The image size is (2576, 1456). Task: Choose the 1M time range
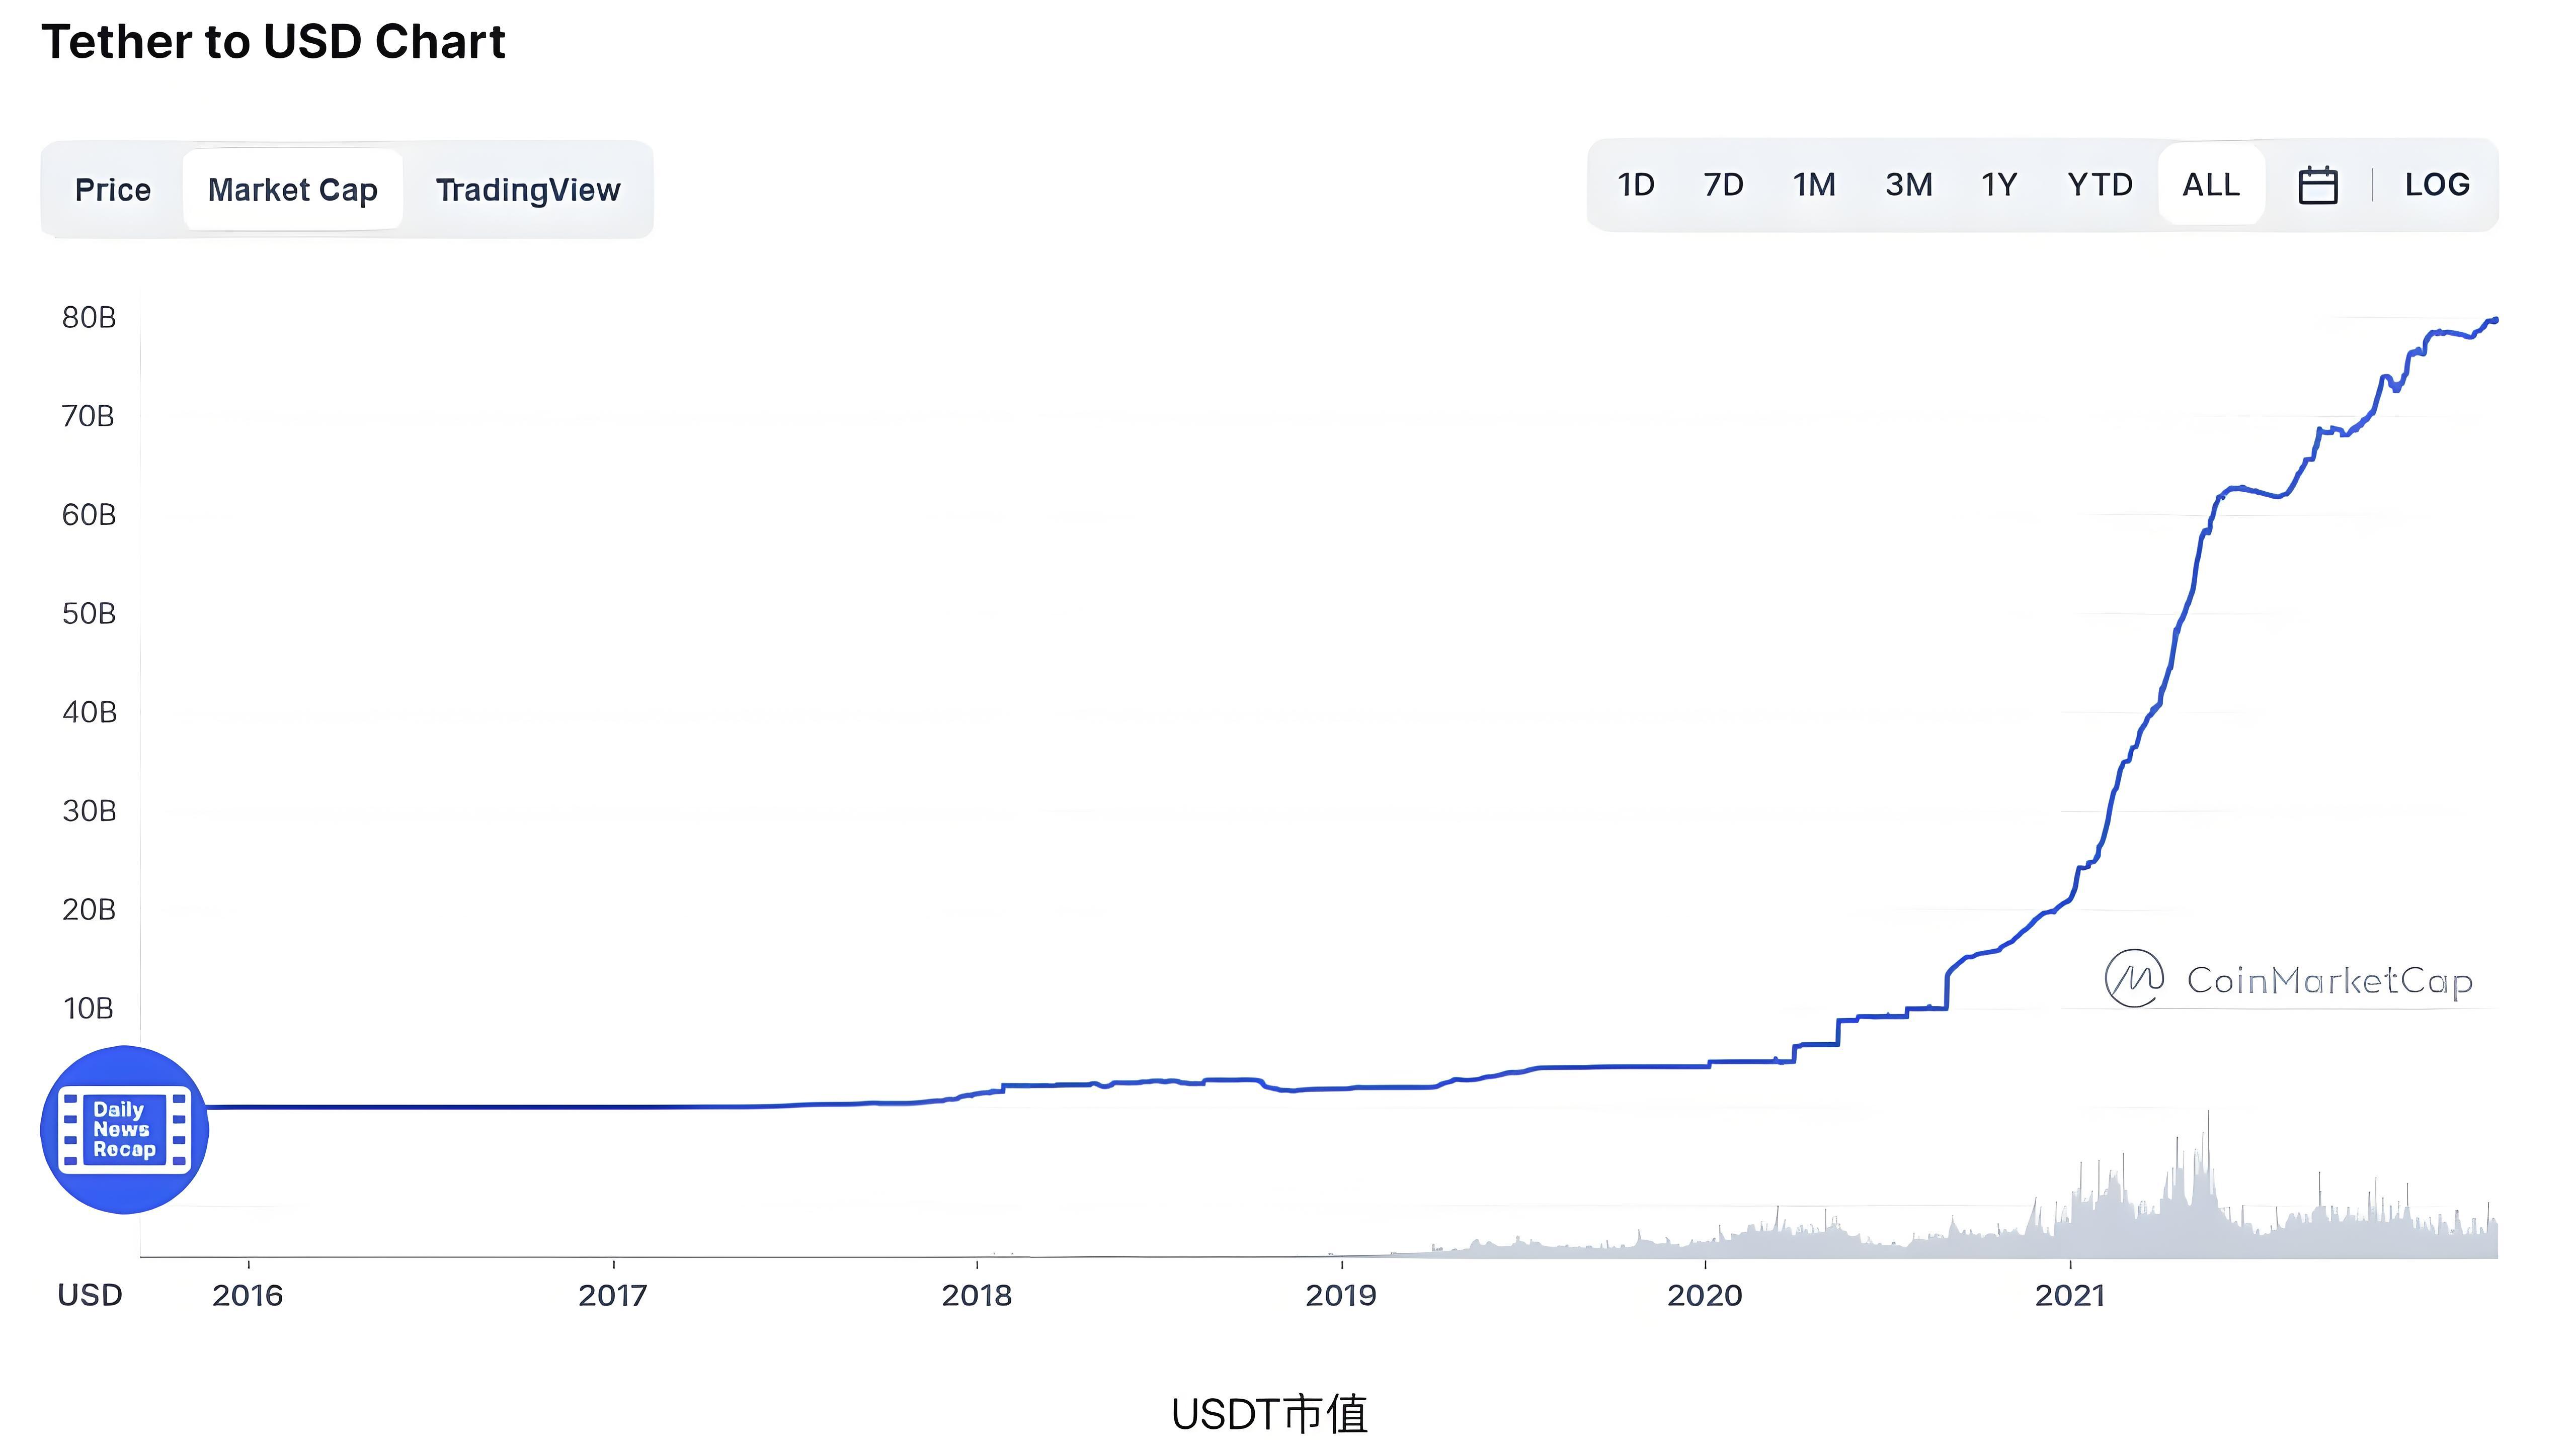[1813, 185]
